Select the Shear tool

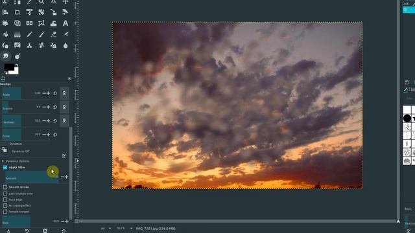(x=65, y=12)
